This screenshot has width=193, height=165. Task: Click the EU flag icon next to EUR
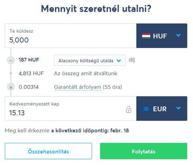click(x=146, y=109)
